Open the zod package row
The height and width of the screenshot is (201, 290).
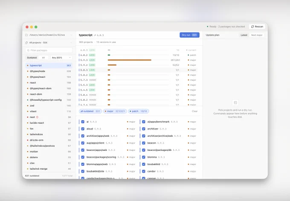[49, 105]
